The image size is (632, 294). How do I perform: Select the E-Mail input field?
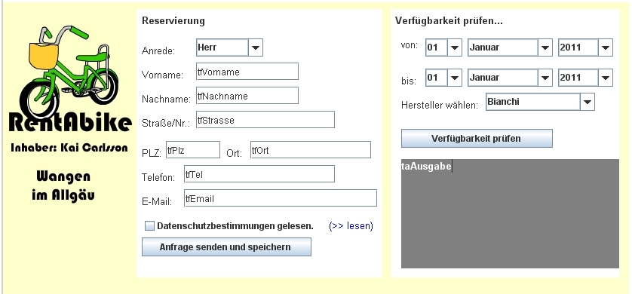[x=280, y=198]
